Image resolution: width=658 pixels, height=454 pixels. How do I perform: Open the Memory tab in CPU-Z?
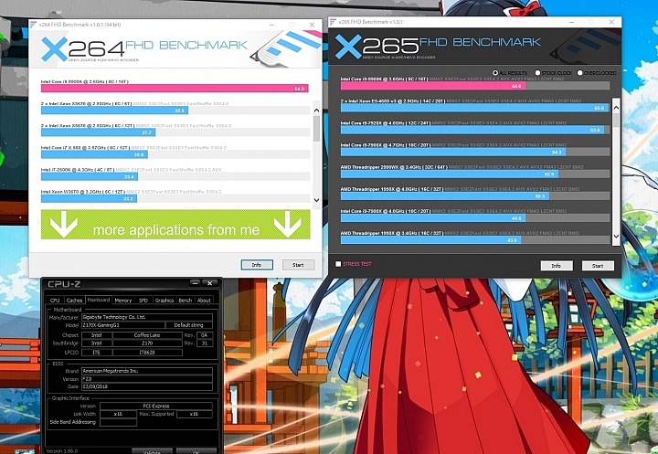[123, 300]
